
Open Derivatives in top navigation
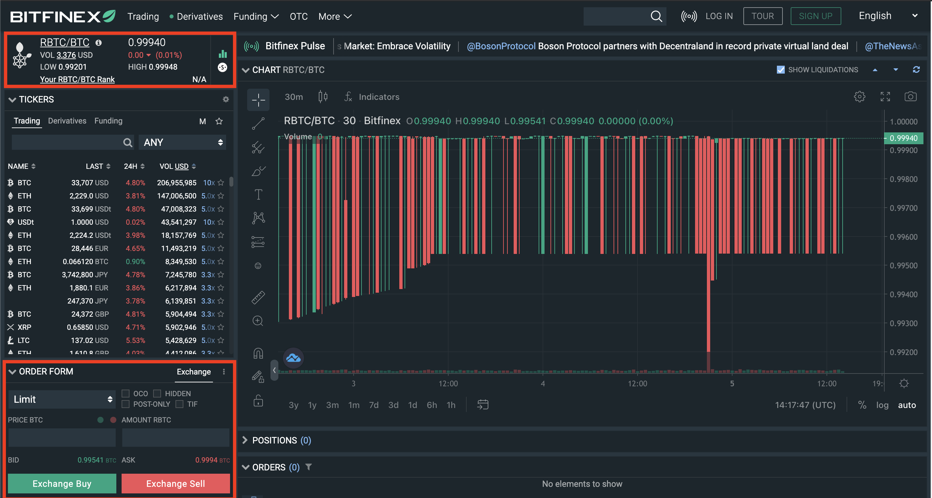point(200,16)
